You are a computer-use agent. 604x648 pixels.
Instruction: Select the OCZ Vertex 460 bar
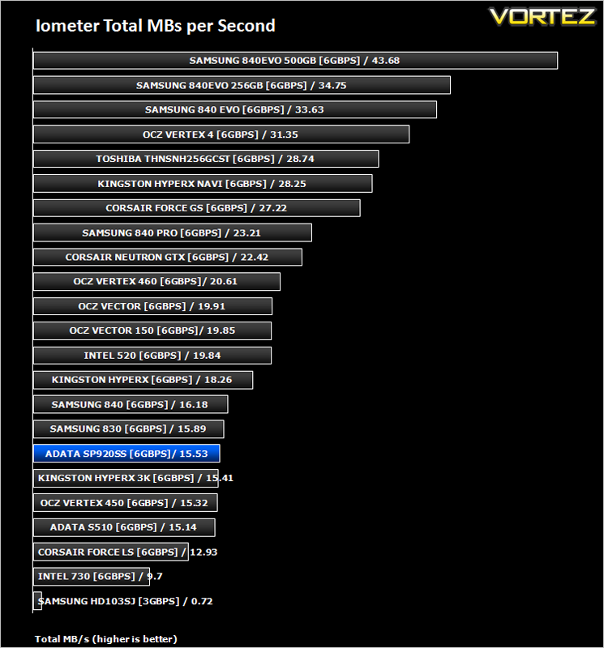[156, 281]
